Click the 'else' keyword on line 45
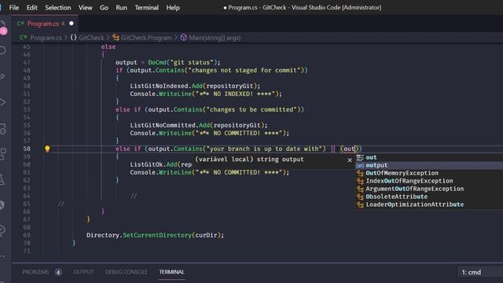Image resolution: width=503 pixels, height=283 pixels. point(108,46)
